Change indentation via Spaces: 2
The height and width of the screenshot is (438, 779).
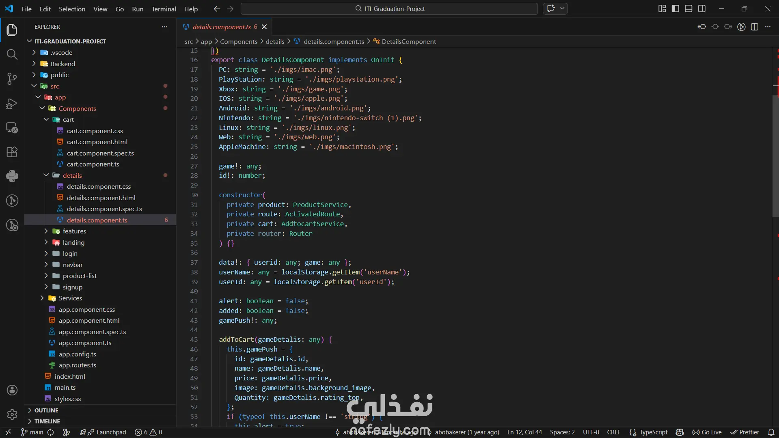tap(562, 432)
